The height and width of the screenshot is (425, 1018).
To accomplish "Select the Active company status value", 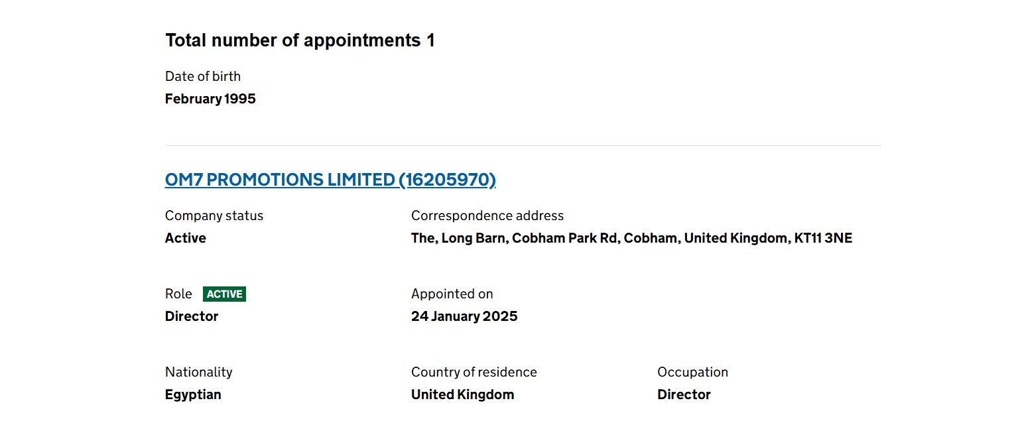I will point(186,238).
